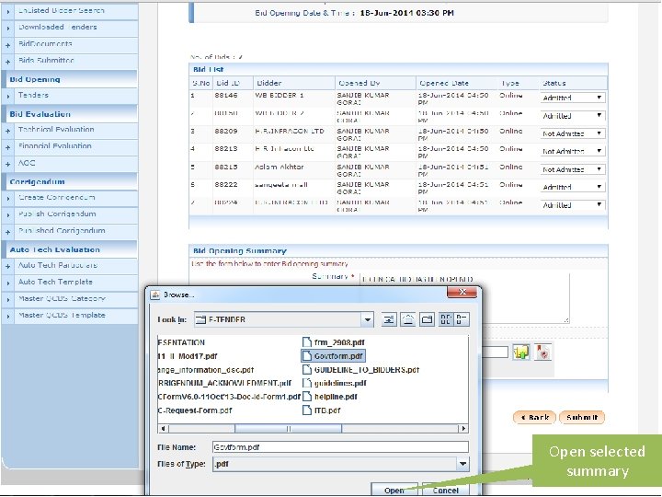Image resolution: width=662 pixels, height=497 pixels.
Task: Open the Master QCBS Category sidebar link
Action: (x=62, y=298)
